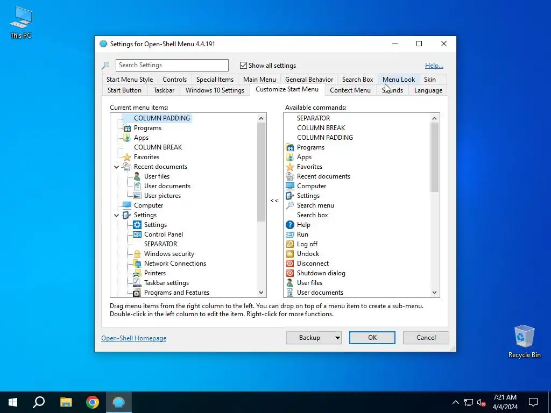Click the Control Panel icon in left tree

point(137,234)
